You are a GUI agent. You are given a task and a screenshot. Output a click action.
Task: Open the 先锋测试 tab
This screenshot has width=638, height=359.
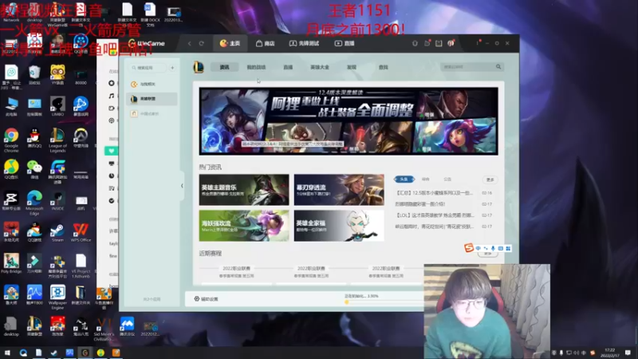pos(304,43)
